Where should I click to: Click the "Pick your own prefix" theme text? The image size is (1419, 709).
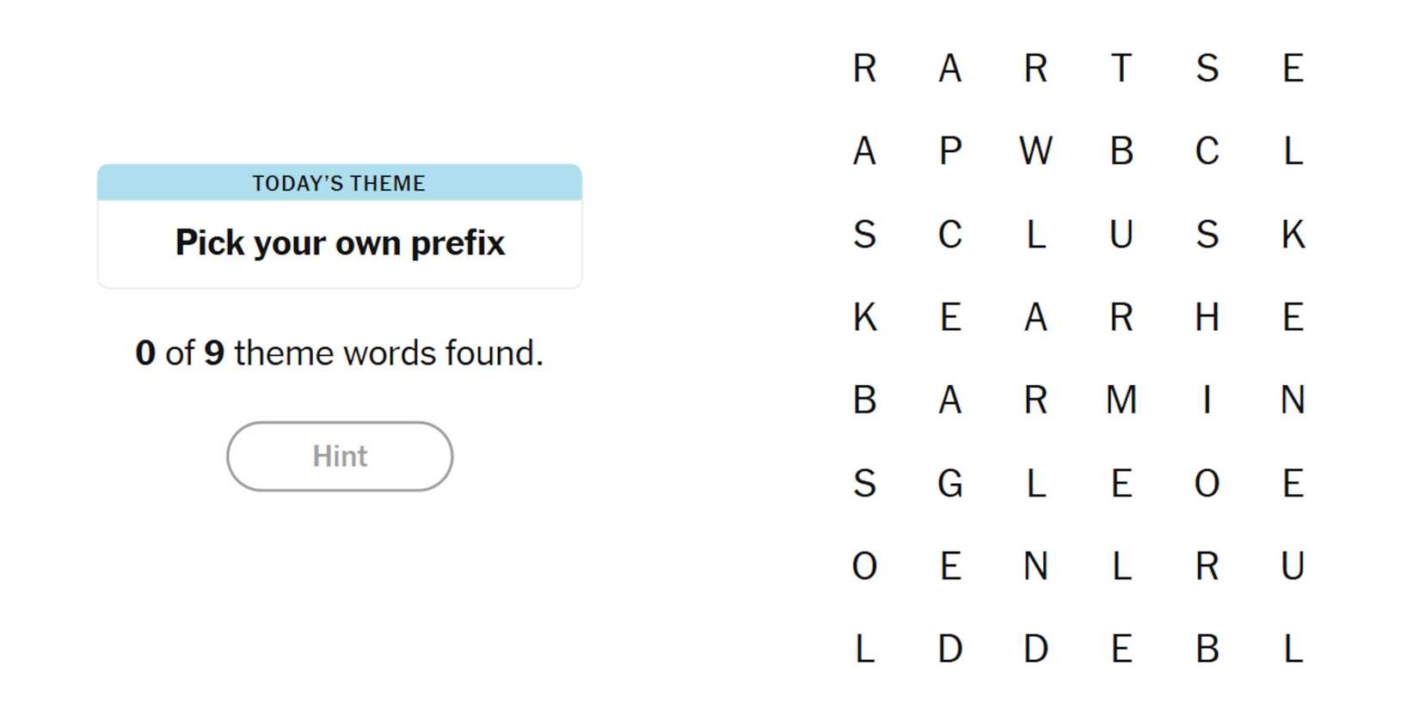[340, 243]
